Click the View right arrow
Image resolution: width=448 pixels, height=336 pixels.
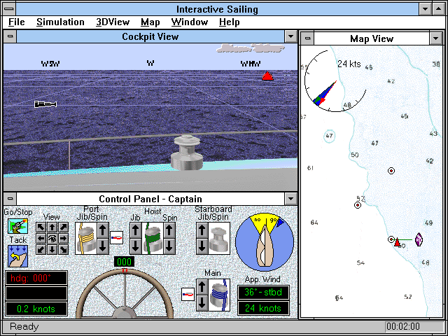pyautogui.click(x=63, y=238)
